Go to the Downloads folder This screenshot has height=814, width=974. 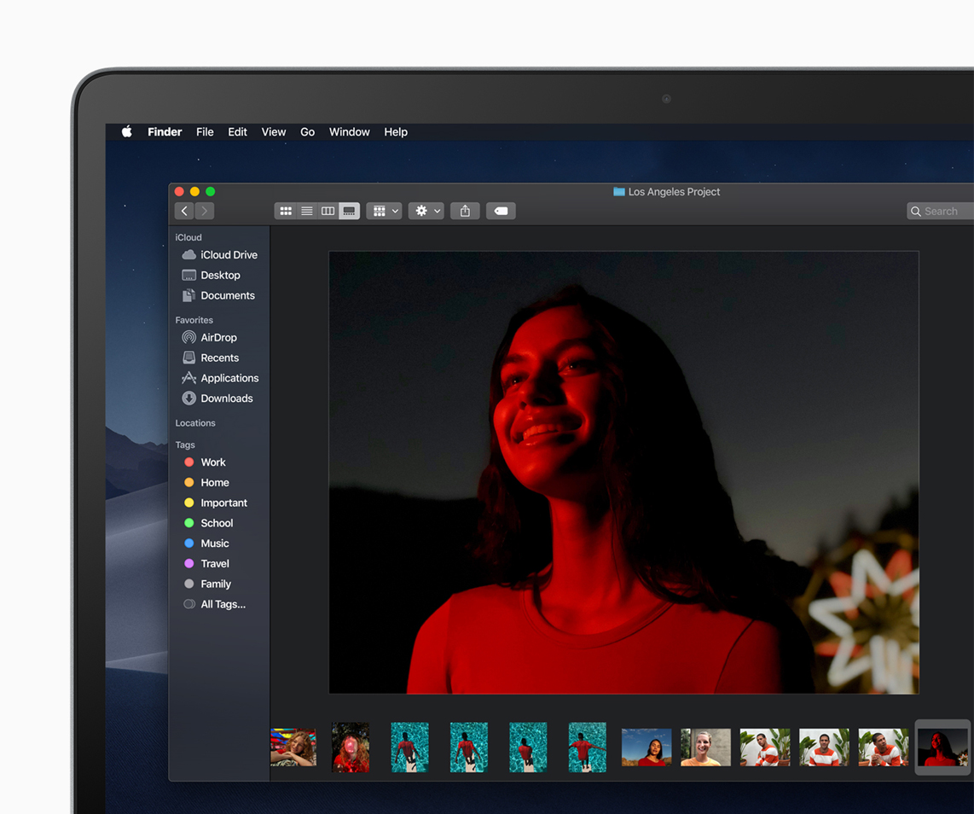coord(226,398)
